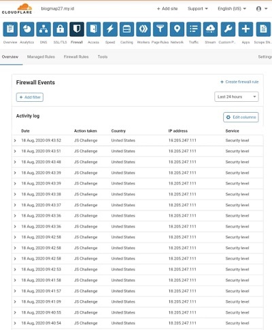Click the Firewall Events heading
This screenshot has width=272, height=330.
click(35, 82)
